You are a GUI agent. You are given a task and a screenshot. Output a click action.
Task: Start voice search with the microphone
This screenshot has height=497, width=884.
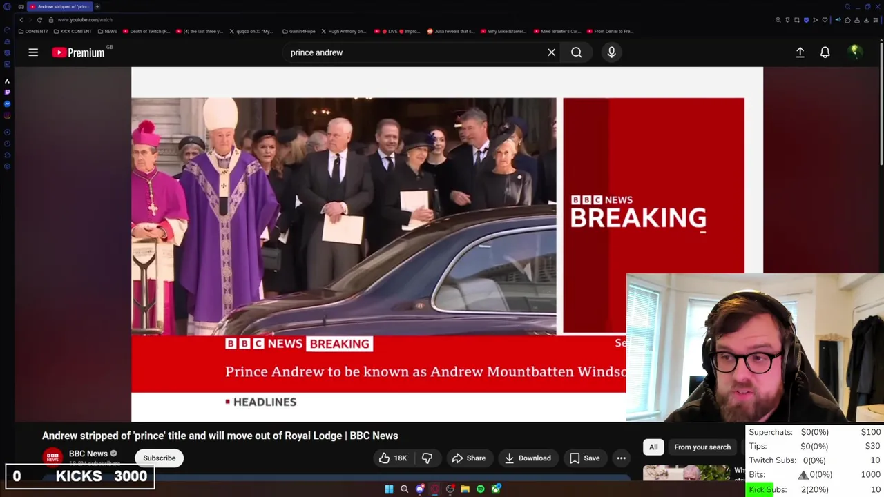point(611,52)
